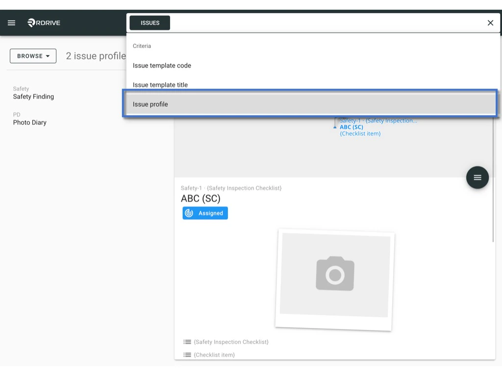Click the blue Assigned status button
This screenshot has width=502, height=376.
[x=205, y=213]
